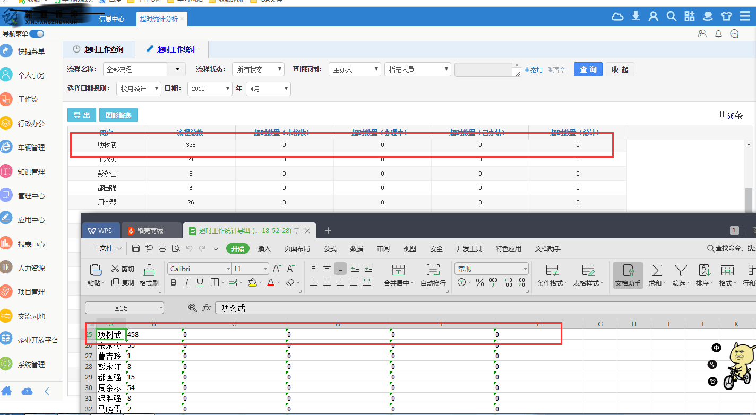Open the 插入 ribbon tab in WPS
This screenshot has width=756, height=415.
coord(264,248)
